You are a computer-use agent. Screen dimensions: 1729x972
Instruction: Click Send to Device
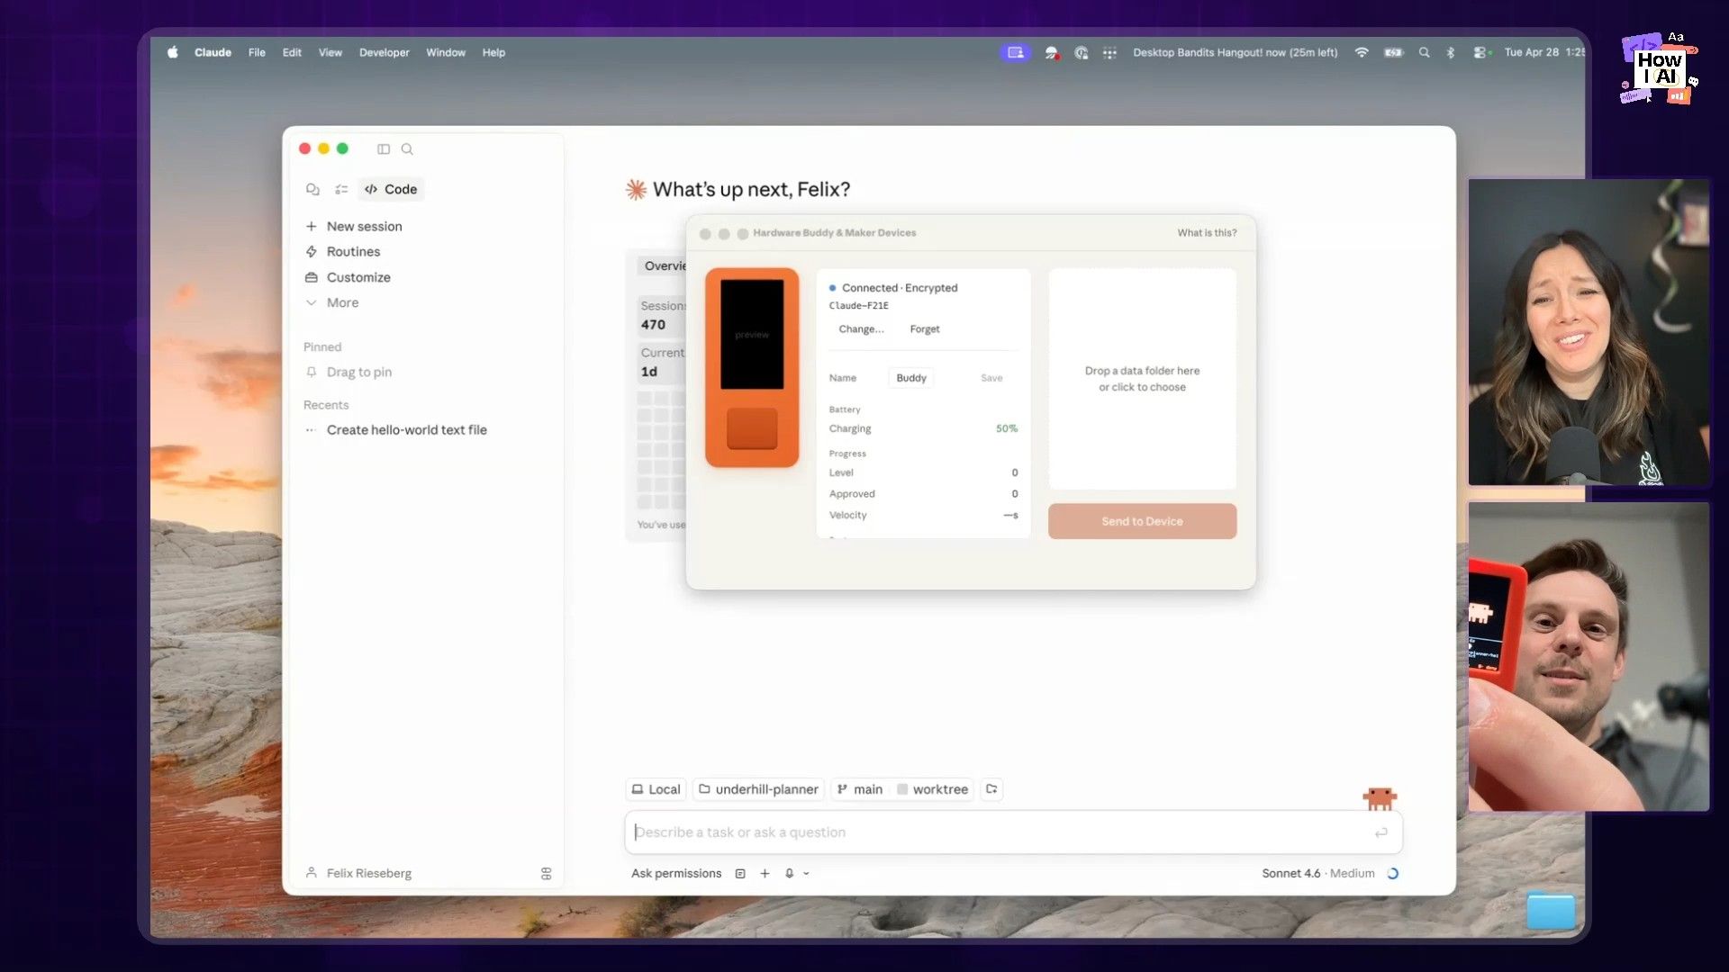pyautogui.click(x=1142, y=521)
